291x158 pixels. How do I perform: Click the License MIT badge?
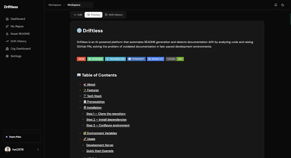click(175, 59)
